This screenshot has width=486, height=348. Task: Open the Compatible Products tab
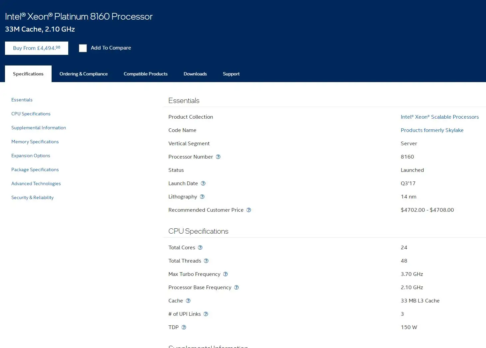click(145, 74)
